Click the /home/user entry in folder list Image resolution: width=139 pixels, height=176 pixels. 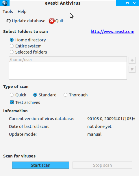point(68,60)
